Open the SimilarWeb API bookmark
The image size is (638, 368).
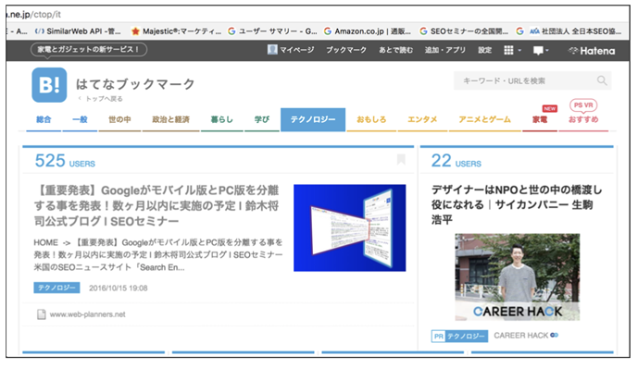click(x=78, y=31)
